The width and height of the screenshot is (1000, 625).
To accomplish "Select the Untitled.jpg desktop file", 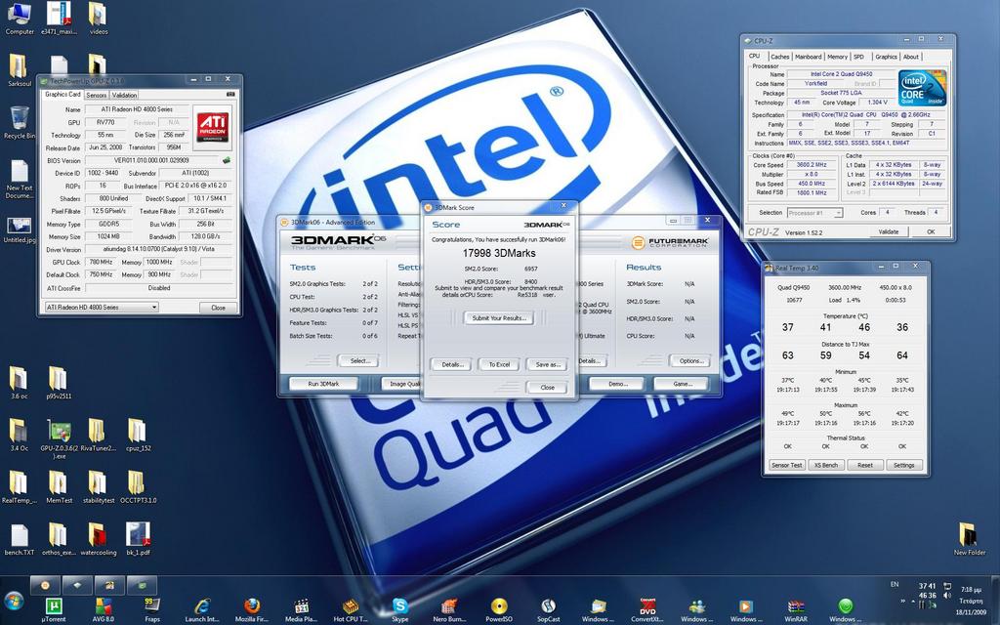I will coord(20,229).
